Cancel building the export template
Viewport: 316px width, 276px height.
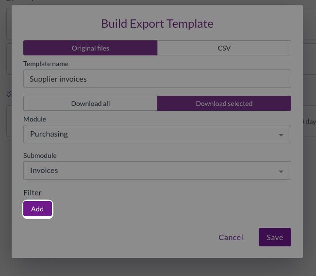(231, 237)
